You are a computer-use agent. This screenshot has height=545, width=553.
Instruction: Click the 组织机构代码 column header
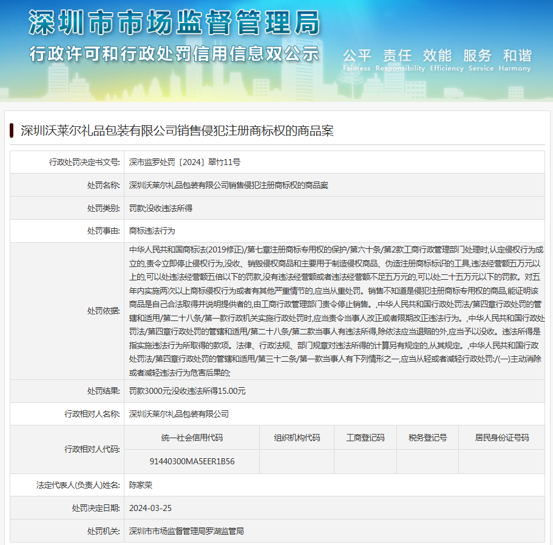pyautogui.click(x=296, y=438)
